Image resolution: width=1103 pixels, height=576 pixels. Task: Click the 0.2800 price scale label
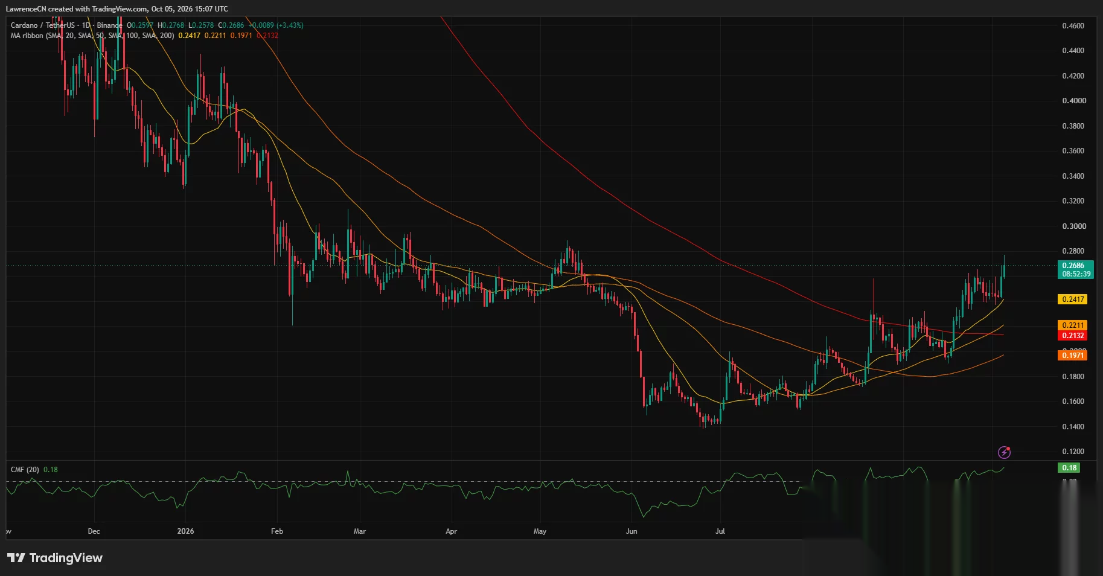1073,251
